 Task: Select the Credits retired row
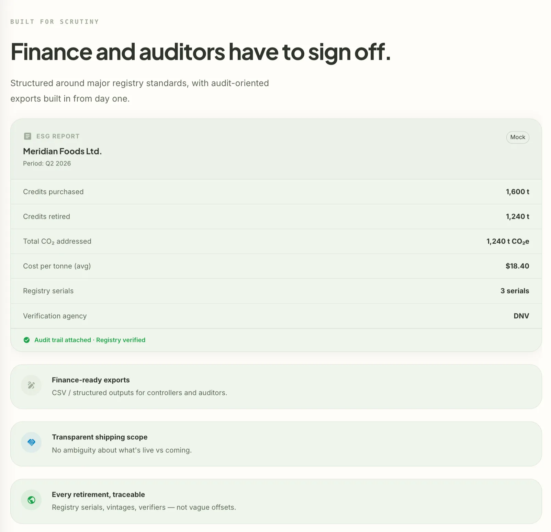point(276,216)
